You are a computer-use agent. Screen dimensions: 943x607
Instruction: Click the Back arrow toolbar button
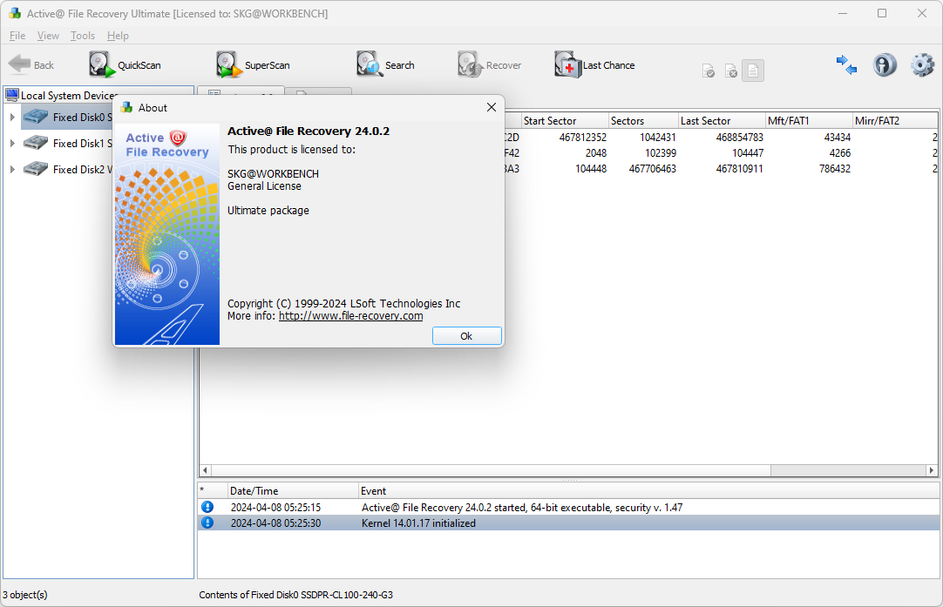click(31, 64)
